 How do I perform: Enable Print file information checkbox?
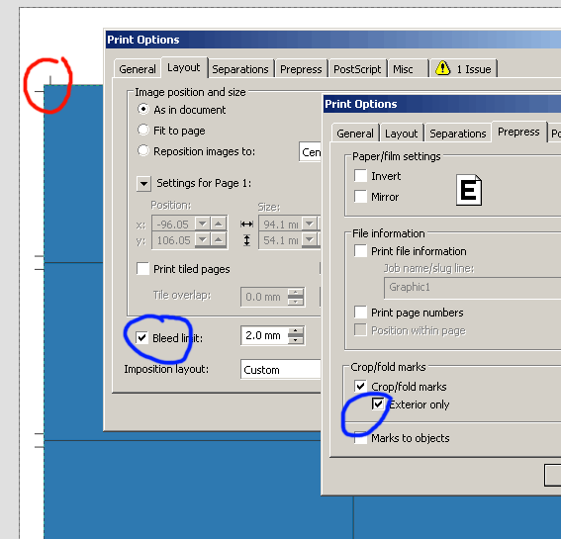pos(360,251)
